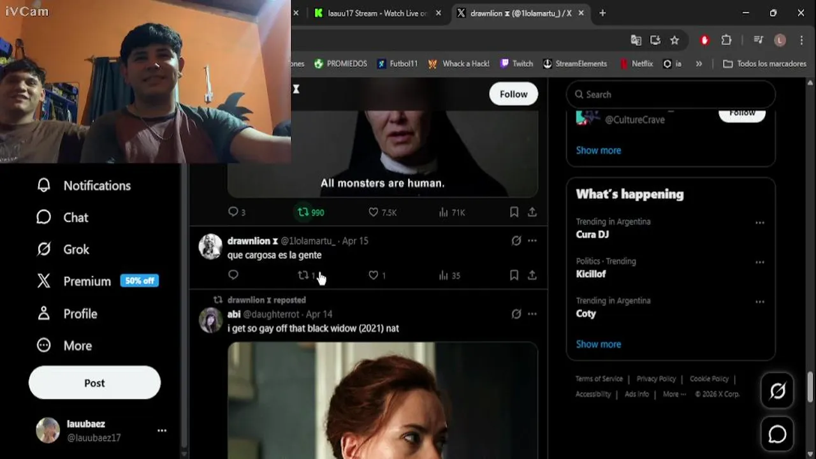The image size is (816, 459).
Task: Click Show more under What's happening
Action: tap(598, 344)
